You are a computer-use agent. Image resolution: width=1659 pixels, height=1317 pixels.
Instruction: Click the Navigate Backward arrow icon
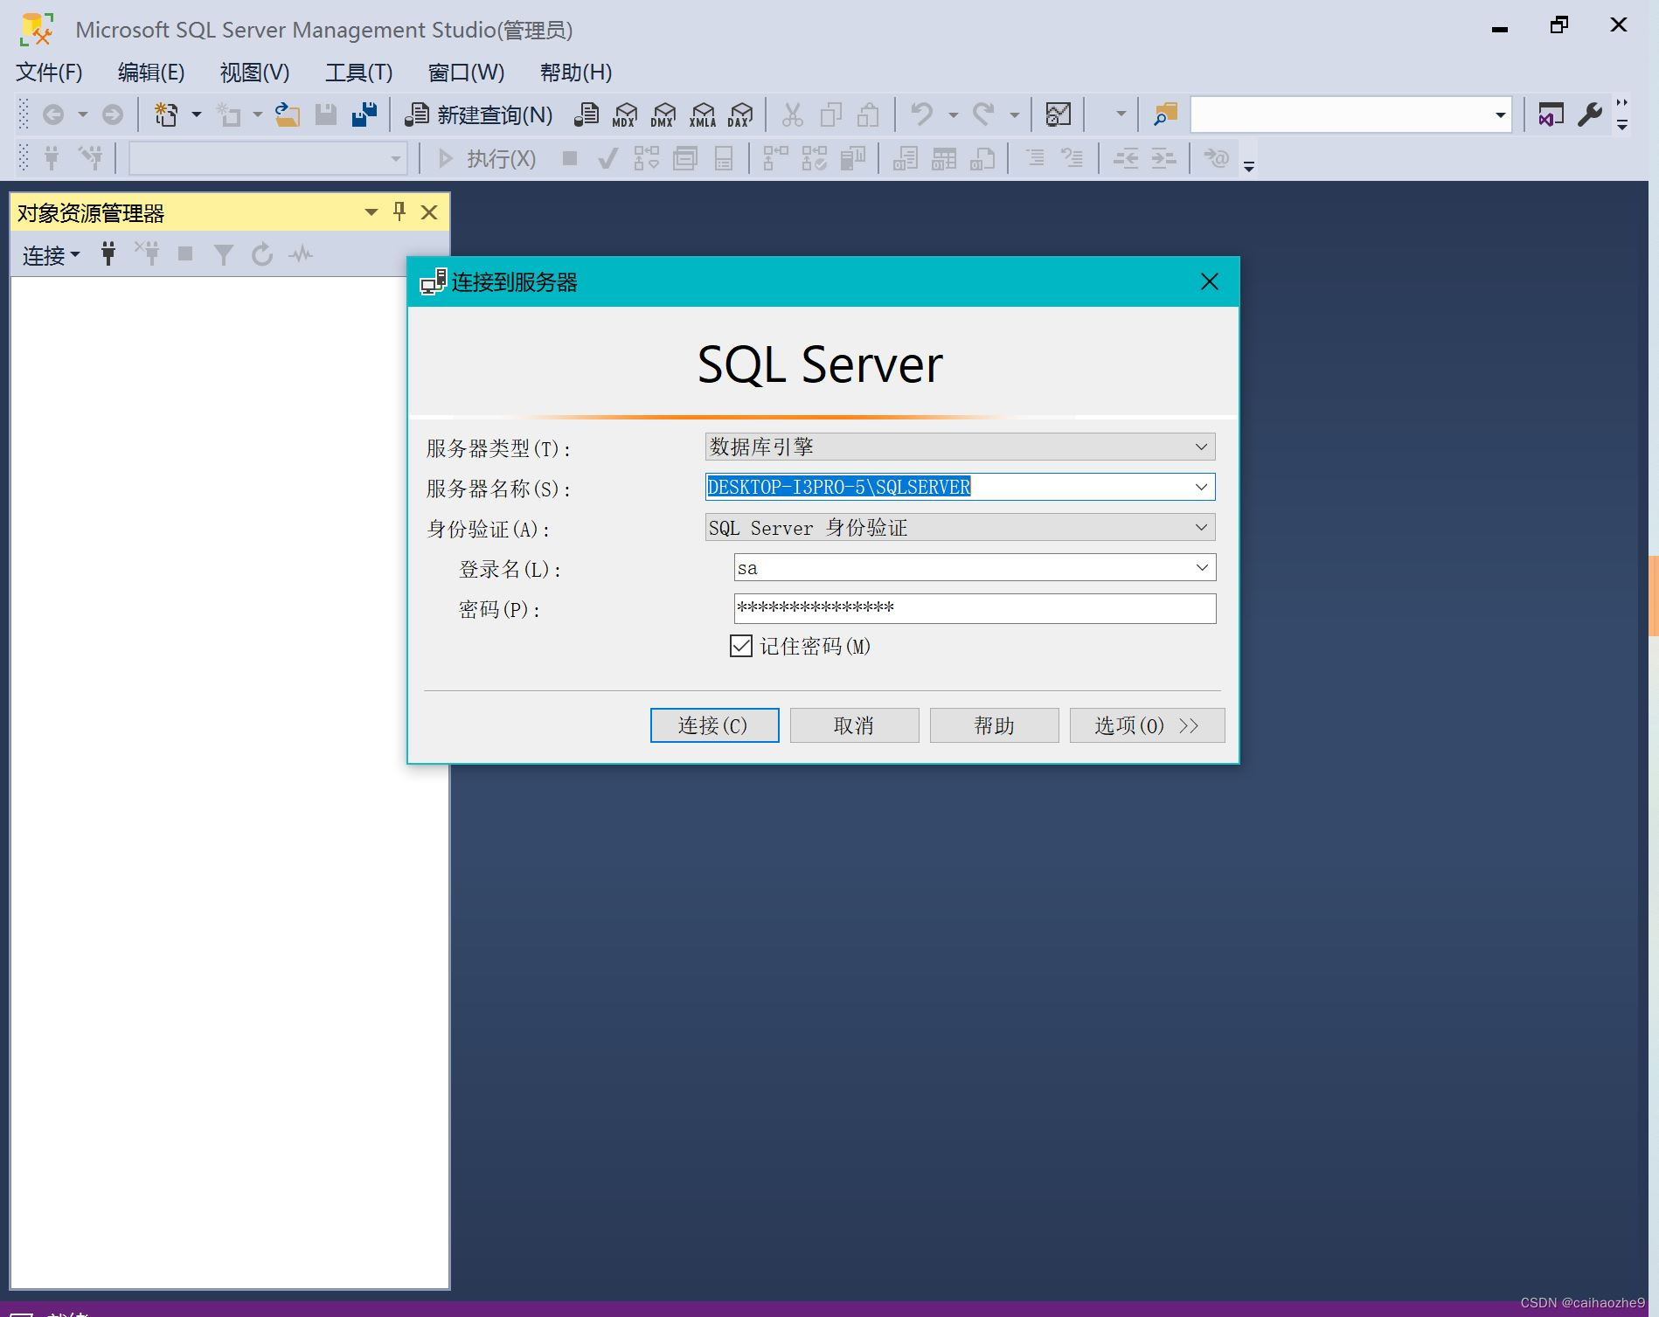pos(53,114)
